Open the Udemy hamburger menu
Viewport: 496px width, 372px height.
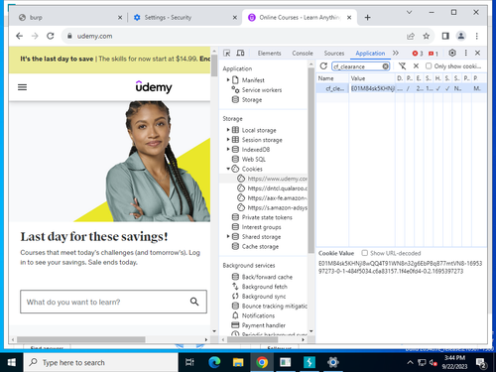coord(22,87)
